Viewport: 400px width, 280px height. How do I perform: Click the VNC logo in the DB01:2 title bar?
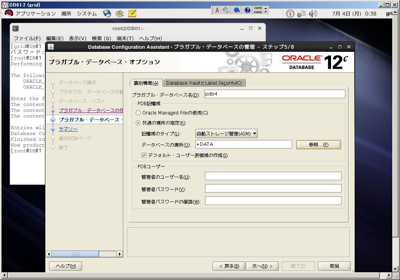tap(5, 5)
